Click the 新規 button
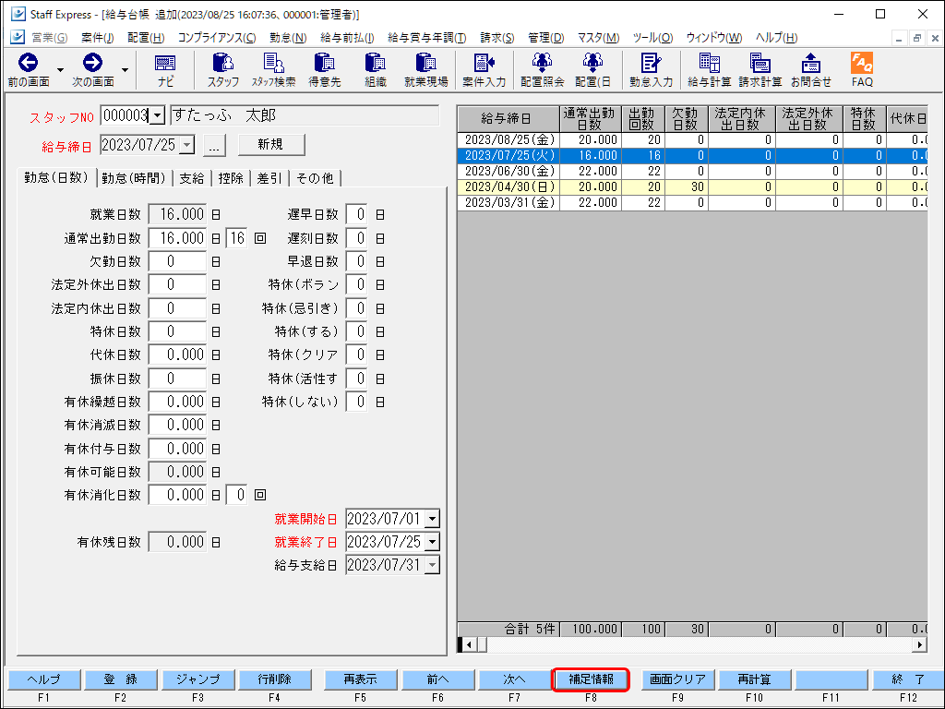Viewport: 945px width, 709px height. tap(270, 145)
